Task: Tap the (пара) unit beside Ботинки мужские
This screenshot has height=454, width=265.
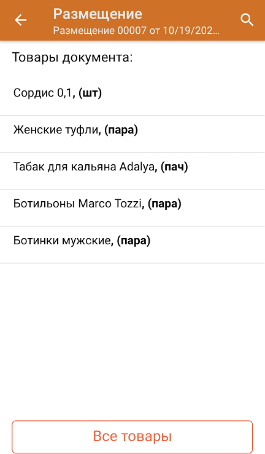Action: click(x=133, y=241)
